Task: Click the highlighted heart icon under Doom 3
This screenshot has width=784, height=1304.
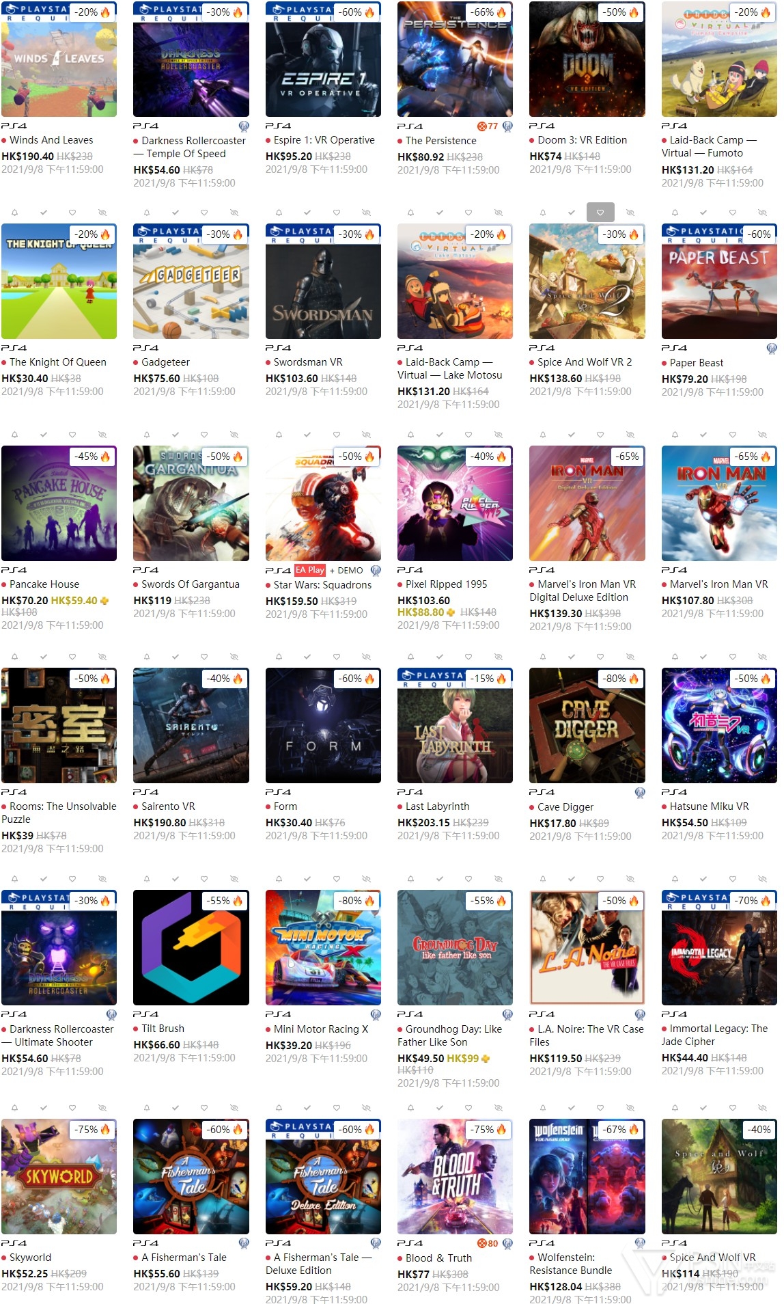Action: click(600, 213)
